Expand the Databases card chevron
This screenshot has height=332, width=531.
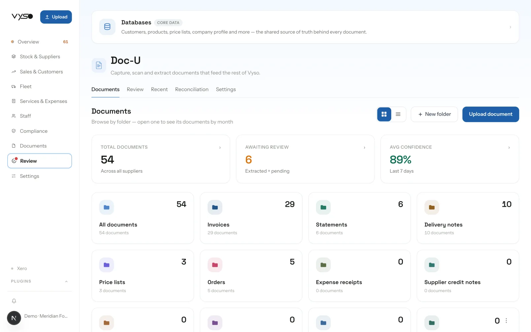point(510,27)
